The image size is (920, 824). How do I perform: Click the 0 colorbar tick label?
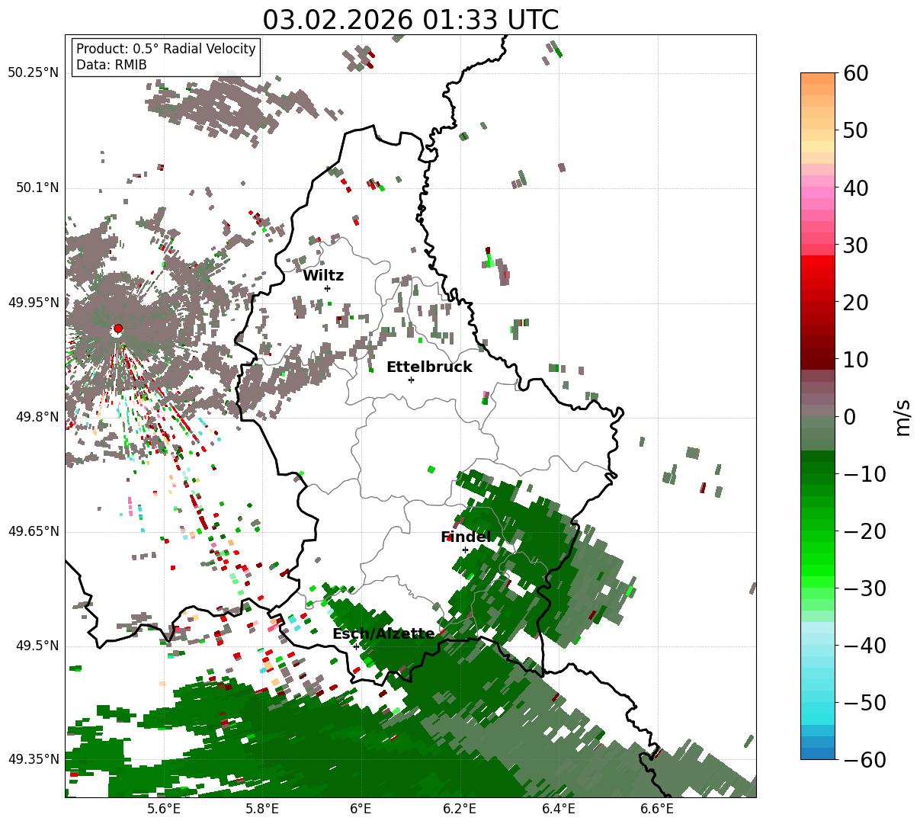[x=849, y=417]
